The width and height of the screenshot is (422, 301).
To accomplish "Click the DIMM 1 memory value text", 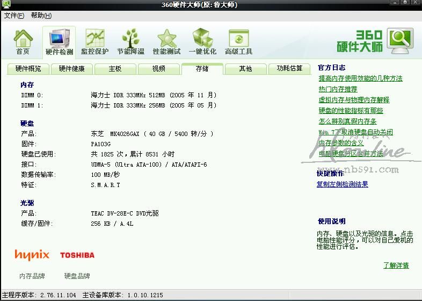I will [154, 105].
